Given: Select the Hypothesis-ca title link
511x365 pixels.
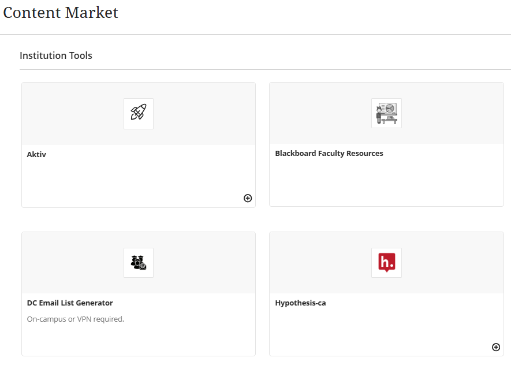Looking at the screenshot, I should pos(300,302).
